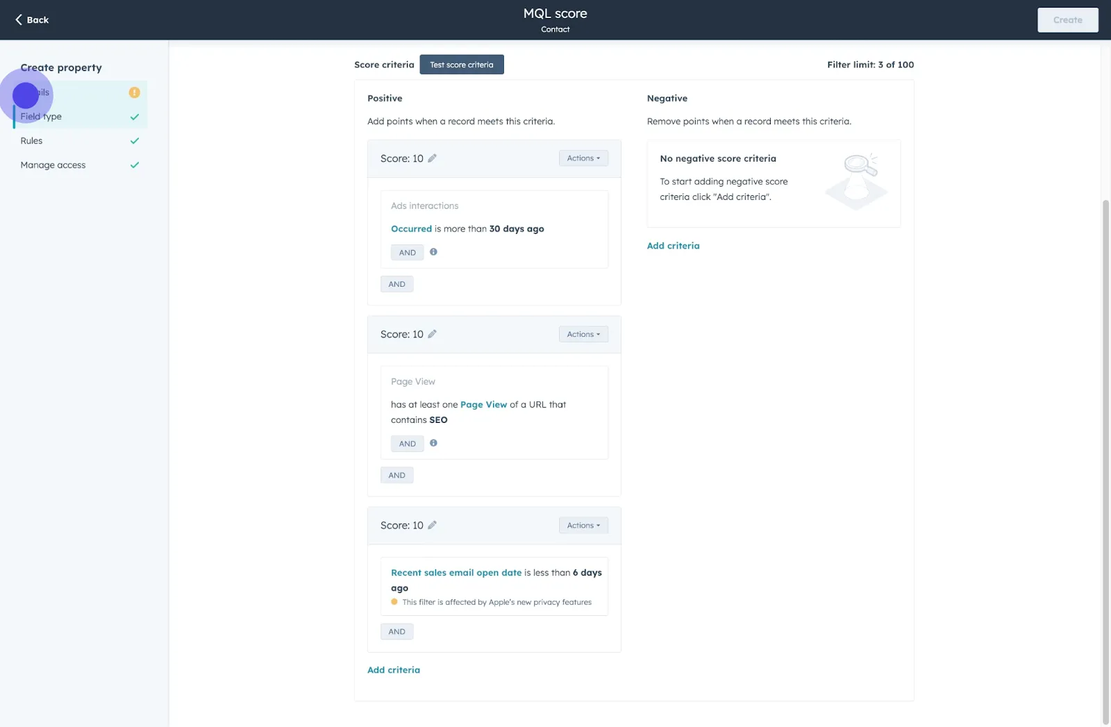Open the Rules step
The image size is (1111, 727).
point(80,141)
